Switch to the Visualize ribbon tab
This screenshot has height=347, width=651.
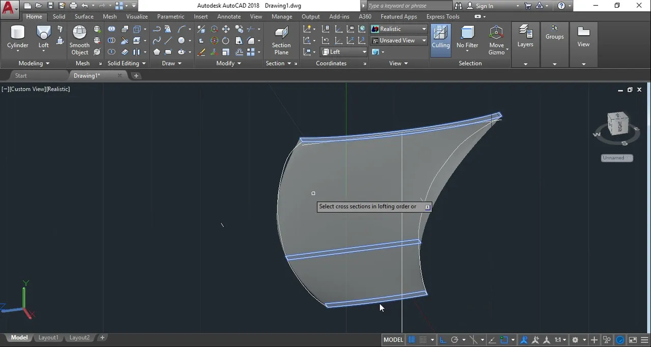137,16
